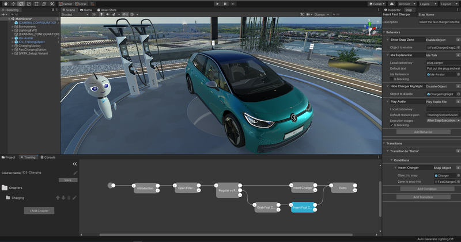Switch to the Project tab
The width and height of the screenshot is (461, 242).
(x=9, y=158)
